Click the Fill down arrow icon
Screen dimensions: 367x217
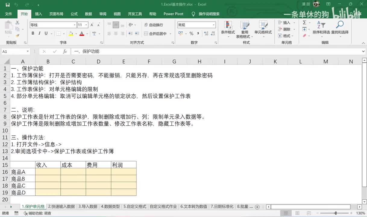(304, 29)
